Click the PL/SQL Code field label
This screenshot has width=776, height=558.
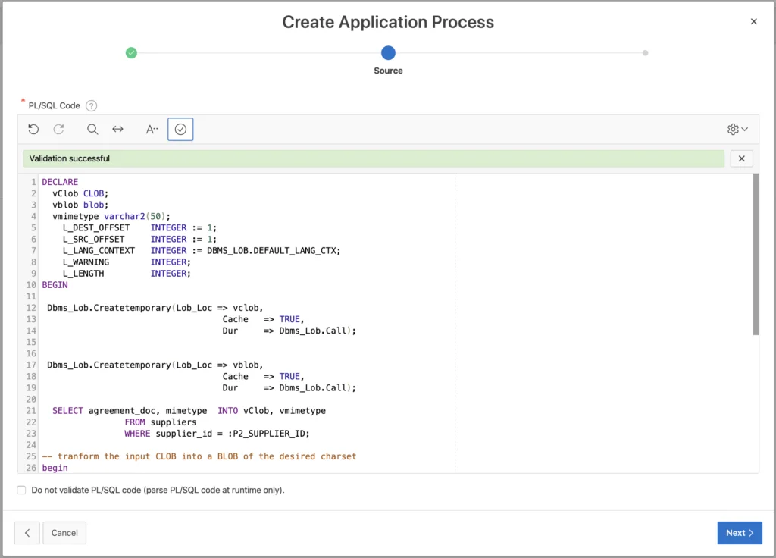pos(54,105)
